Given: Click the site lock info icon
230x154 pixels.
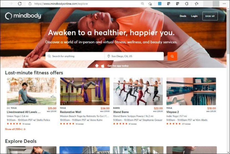Looking at the screenshot, I should [30, 4].
